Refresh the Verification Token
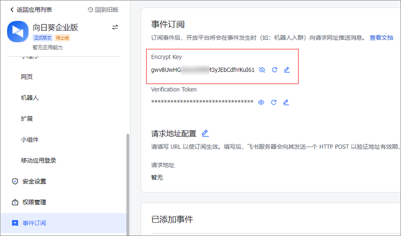This screenshot has height=236, width=401. (274, 102)
